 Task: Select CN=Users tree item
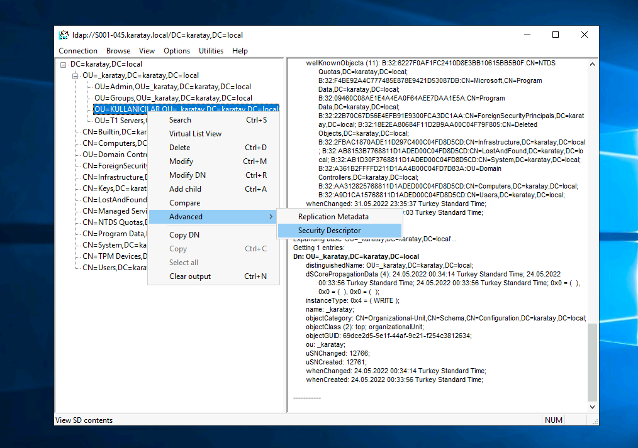point(115,268)
